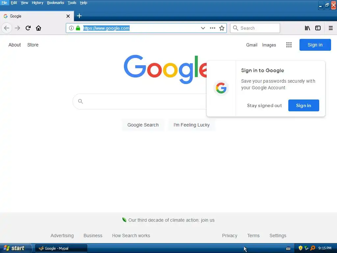This screenshot has width=337, height=253.
Task: Go back with the back arrow button
Action: tap(7, 28)
